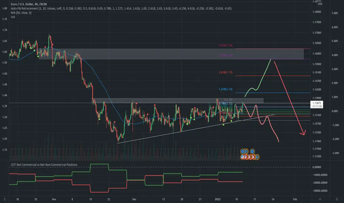Click the -3.00% percent axis label
The width and height of the screenshot is (344, 203).
[x=335, y=153]
